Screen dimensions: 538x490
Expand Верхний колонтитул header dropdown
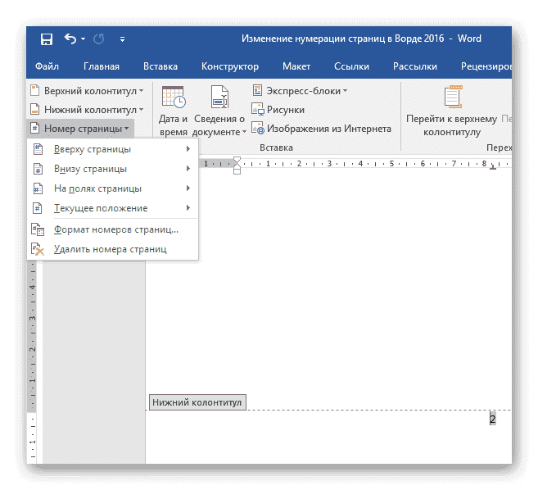coord(87,90)
